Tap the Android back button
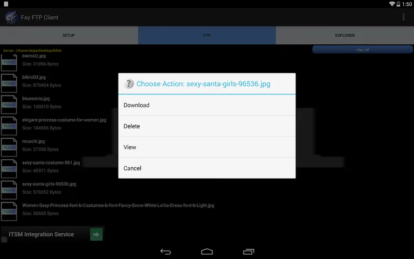Viewport: 414px width, 259px height. coord(165,251)
